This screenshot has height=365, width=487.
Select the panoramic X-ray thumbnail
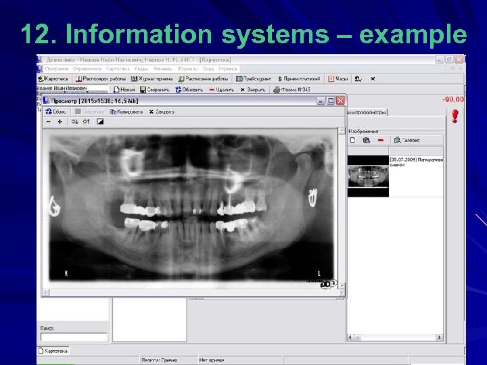[x=368, y=176]
